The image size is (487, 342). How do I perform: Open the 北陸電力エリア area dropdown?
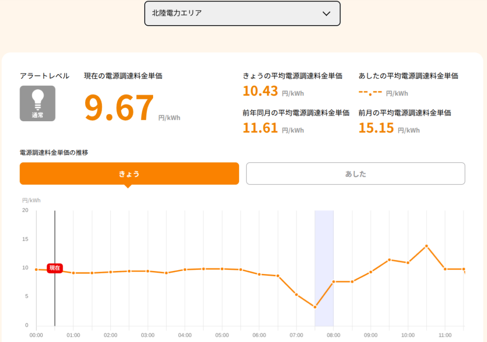pos(242,13)
